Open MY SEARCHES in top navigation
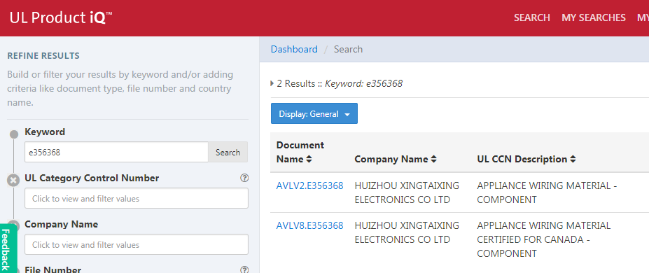Screen dimensions: 649x273 (594, 17)
